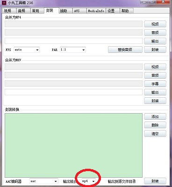This screenshot has height=187, width=172.
Task: Click the 替换音频 button
Action: pos(125,50)
